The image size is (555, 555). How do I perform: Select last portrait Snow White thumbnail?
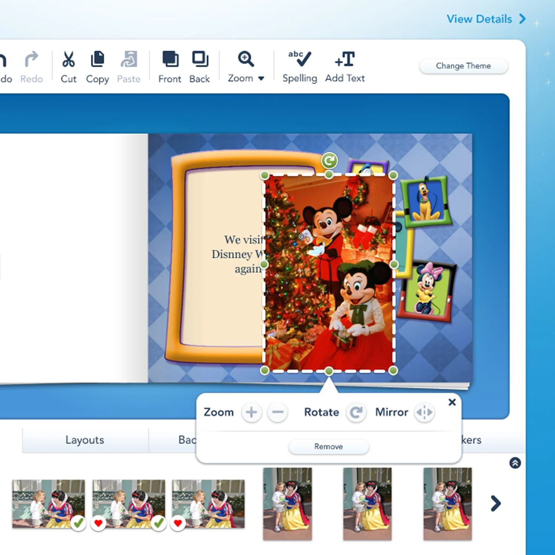(x=448, y=504)
